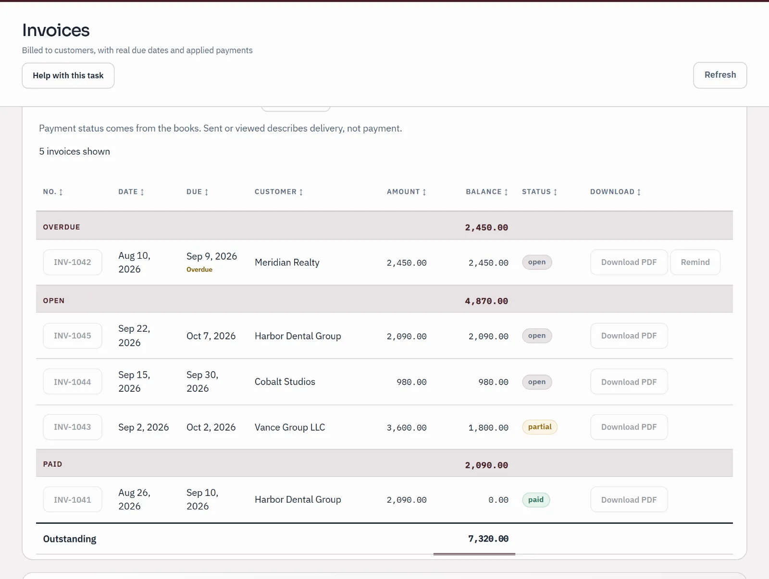Sort by the DOWNLOAD column header

[x=616, y=192]
